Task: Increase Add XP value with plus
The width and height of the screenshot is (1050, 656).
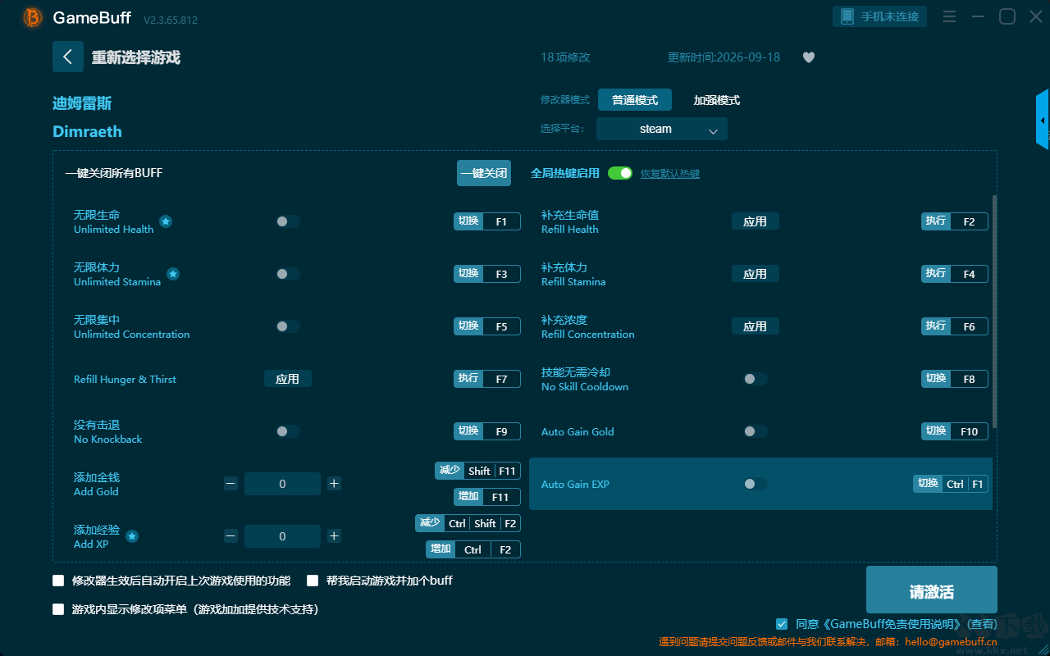Action: point(334,536)
